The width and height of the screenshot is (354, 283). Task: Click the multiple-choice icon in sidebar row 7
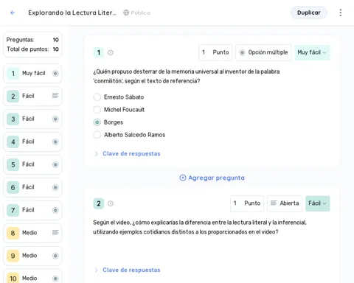[55, 210]
